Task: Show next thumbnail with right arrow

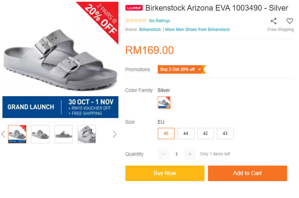Action: click(x=114, y=134)
